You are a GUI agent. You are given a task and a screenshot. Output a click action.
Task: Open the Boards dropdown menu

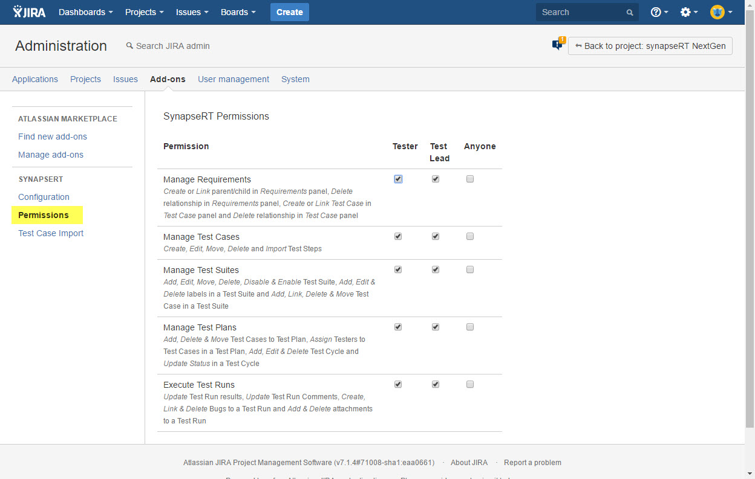click(x=238, y=12)
